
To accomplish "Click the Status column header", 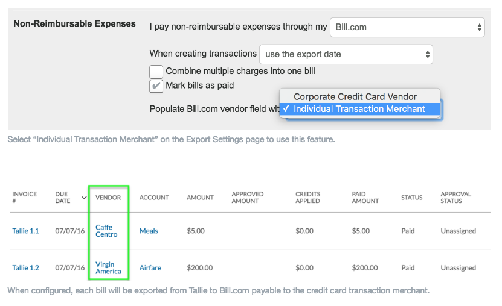I will pyautogui.click(x=412, y=198).
